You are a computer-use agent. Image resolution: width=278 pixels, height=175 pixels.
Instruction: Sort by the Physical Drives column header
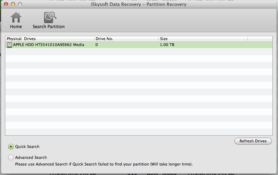coord(50,39)
